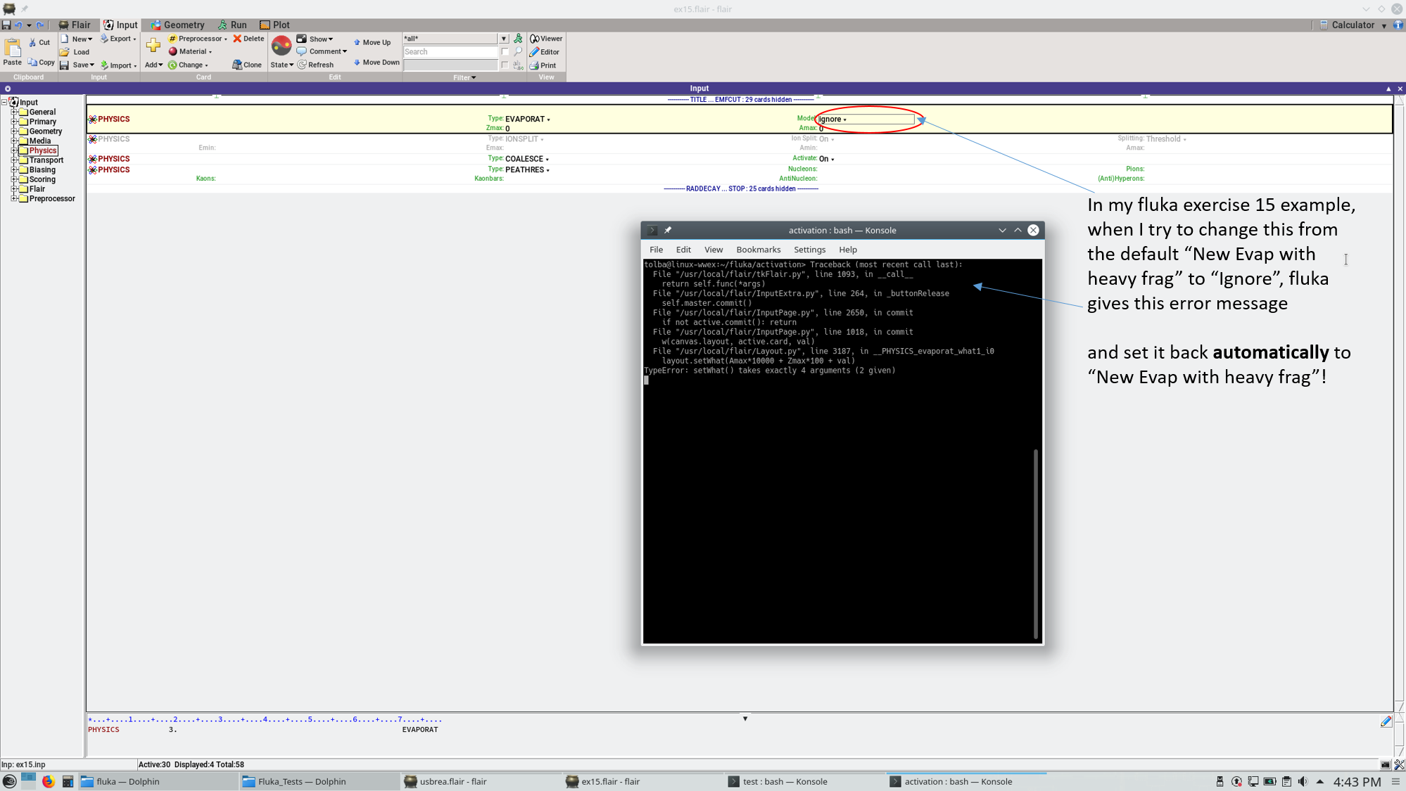Open the Export dropdown
Screen dimensions: 1406x791
coord(118,39)
